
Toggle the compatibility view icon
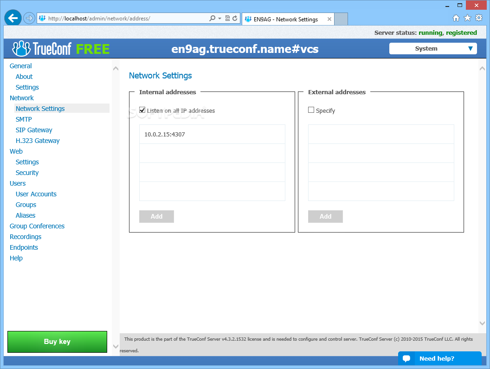(x=227, y=18)
